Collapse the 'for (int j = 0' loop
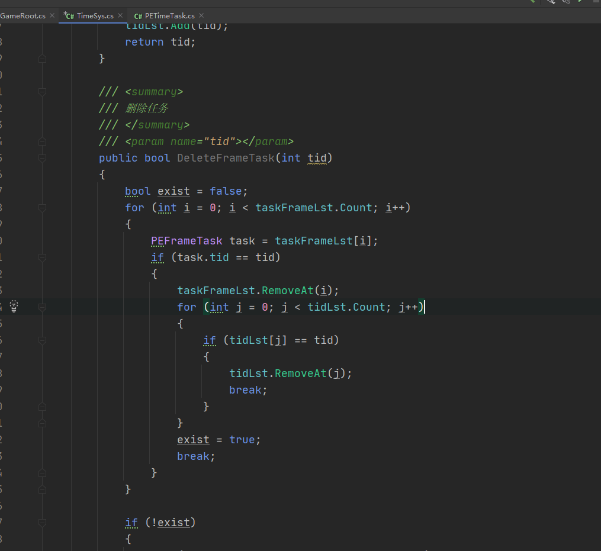This screenshot has height=551, width=601. 43,307
